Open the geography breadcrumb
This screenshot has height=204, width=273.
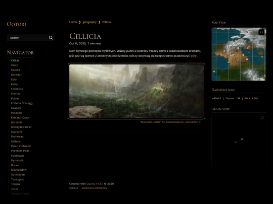point(89,22)
